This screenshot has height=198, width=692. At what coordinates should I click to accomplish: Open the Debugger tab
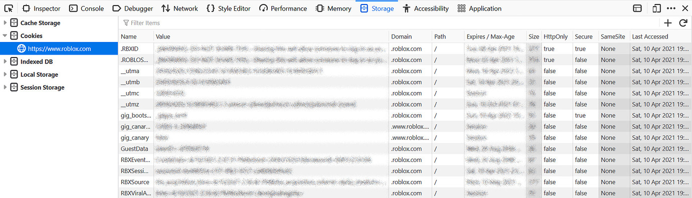pyautogui.click(x=132, y=8)
